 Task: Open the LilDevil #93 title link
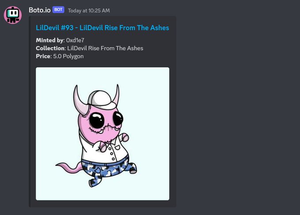tap(102, 28)
